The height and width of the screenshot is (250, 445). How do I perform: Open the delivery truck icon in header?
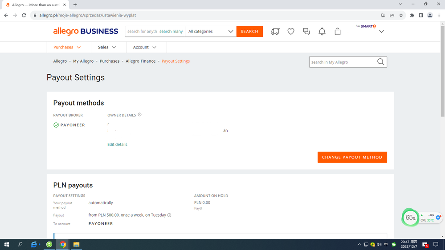[x=275, y=32]
